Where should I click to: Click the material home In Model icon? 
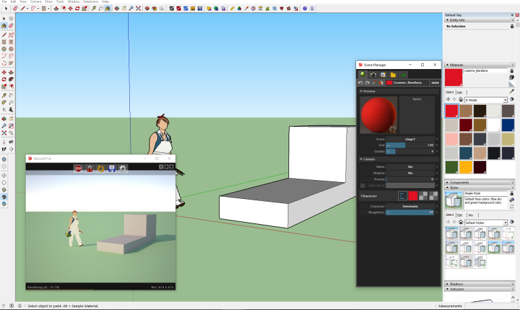pos(460,99)
